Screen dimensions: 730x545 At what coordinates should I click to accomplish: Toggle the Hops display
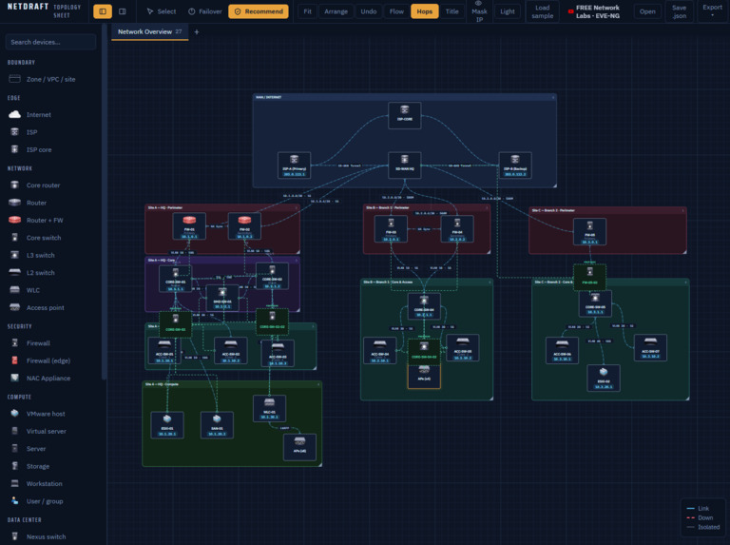[x=425, y=11]
